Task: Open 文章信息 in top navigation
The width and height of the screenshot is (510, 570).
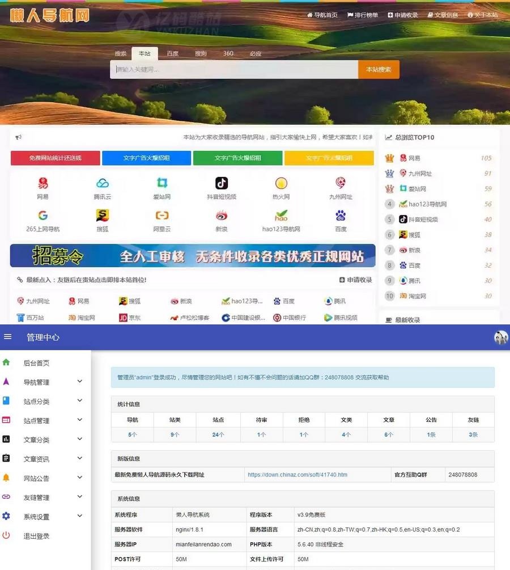Action: click(x=443, y=15)
